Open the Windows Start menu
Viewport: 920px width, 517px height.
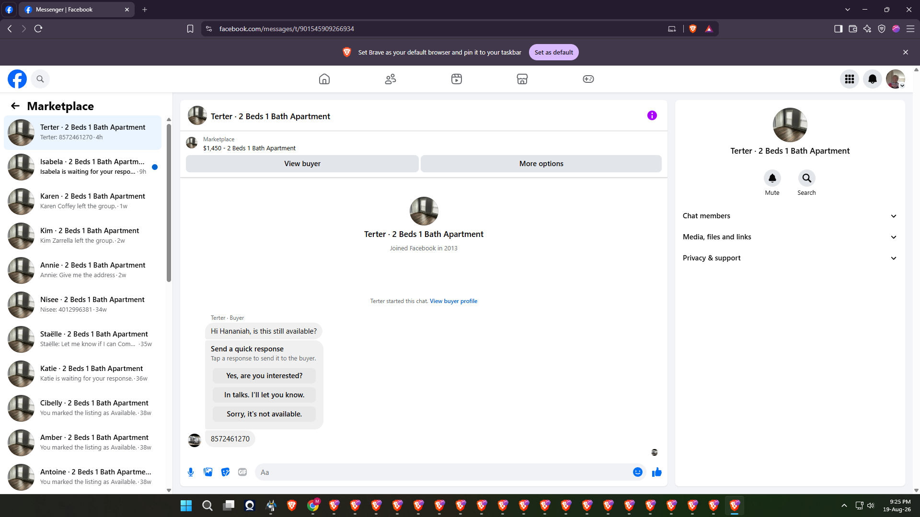tap(186, 506)
